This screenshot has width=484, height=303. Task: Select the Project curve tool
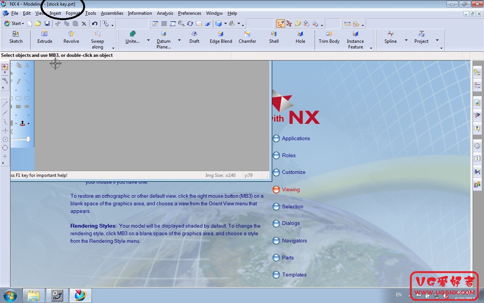(x=421, y=37)
